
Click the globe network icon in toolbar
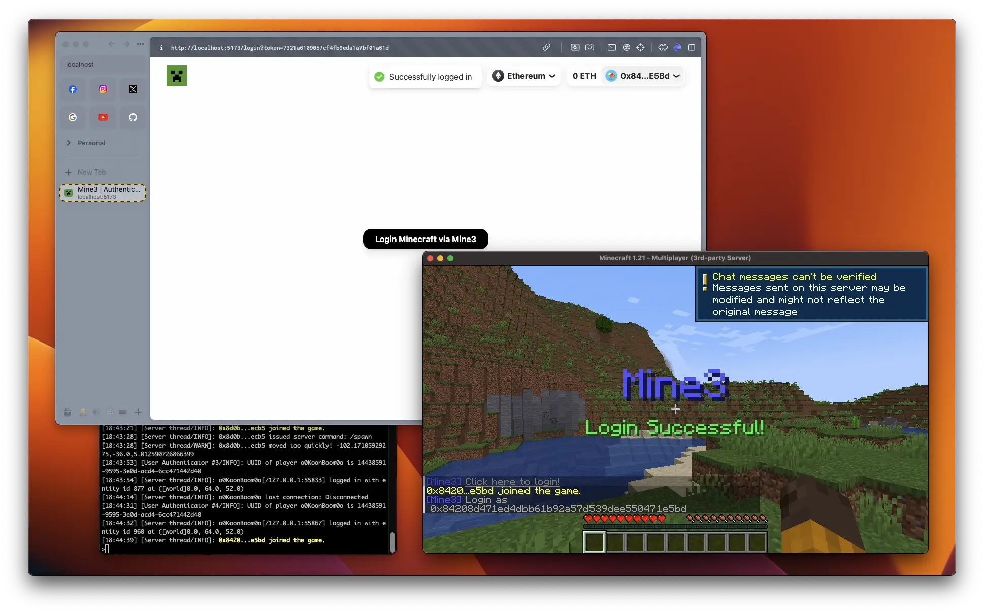pos(627,47)
